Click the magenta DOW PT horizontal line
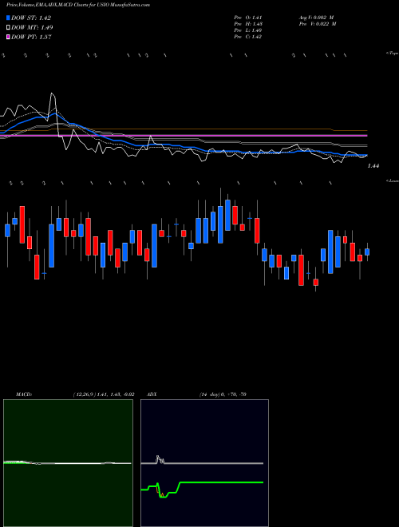 point(184,136)
